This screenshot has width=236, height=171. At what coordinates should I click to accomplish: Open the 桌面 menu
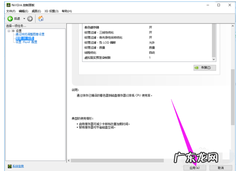pyautogui.click(x=36, y=11)
